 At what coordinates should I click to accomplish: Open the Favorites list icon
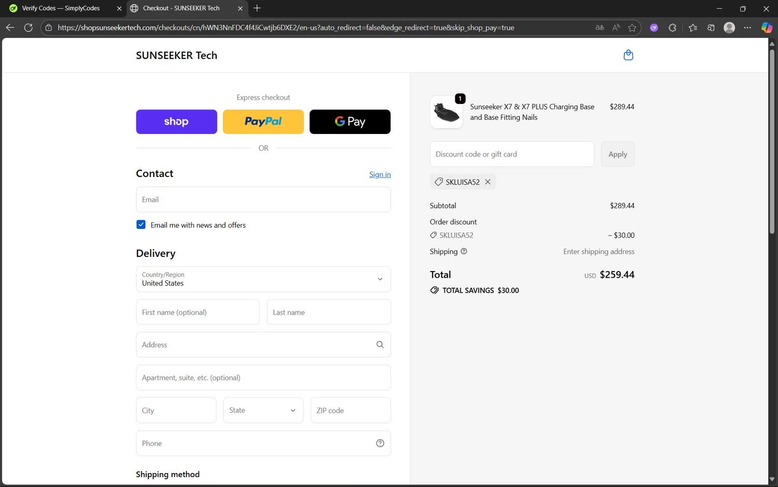click(693, 28)
